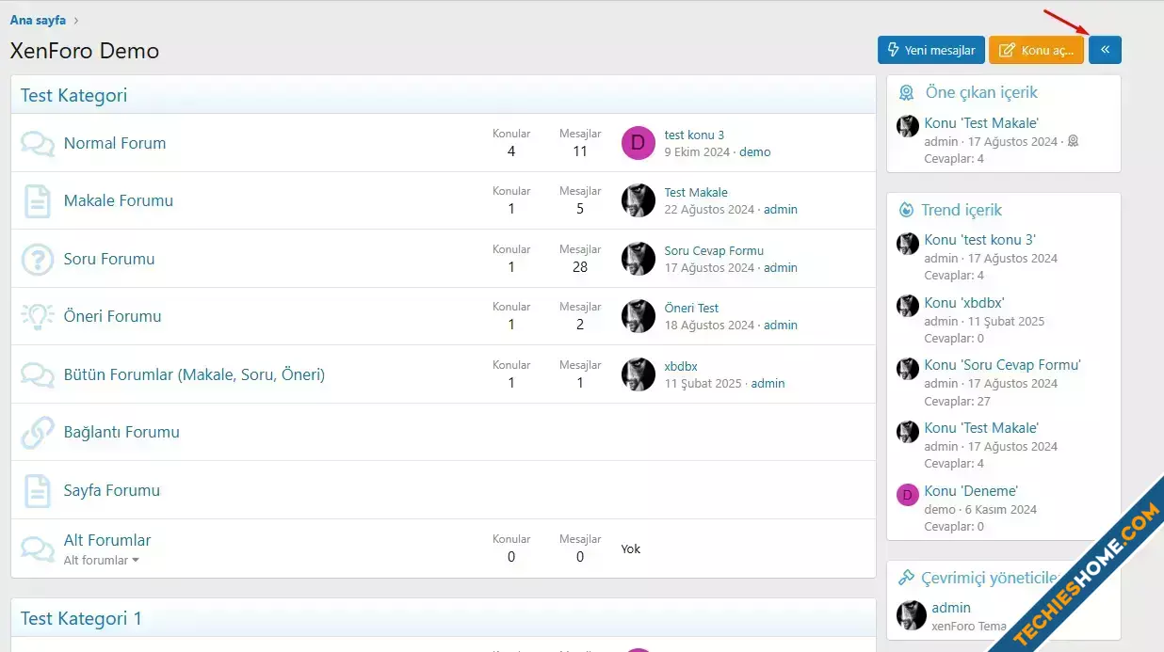Click admin avatar in Çevrimiçi yöneticiler block
Image resolution: width=1164 pixels, height=652 pixels.
912,615
